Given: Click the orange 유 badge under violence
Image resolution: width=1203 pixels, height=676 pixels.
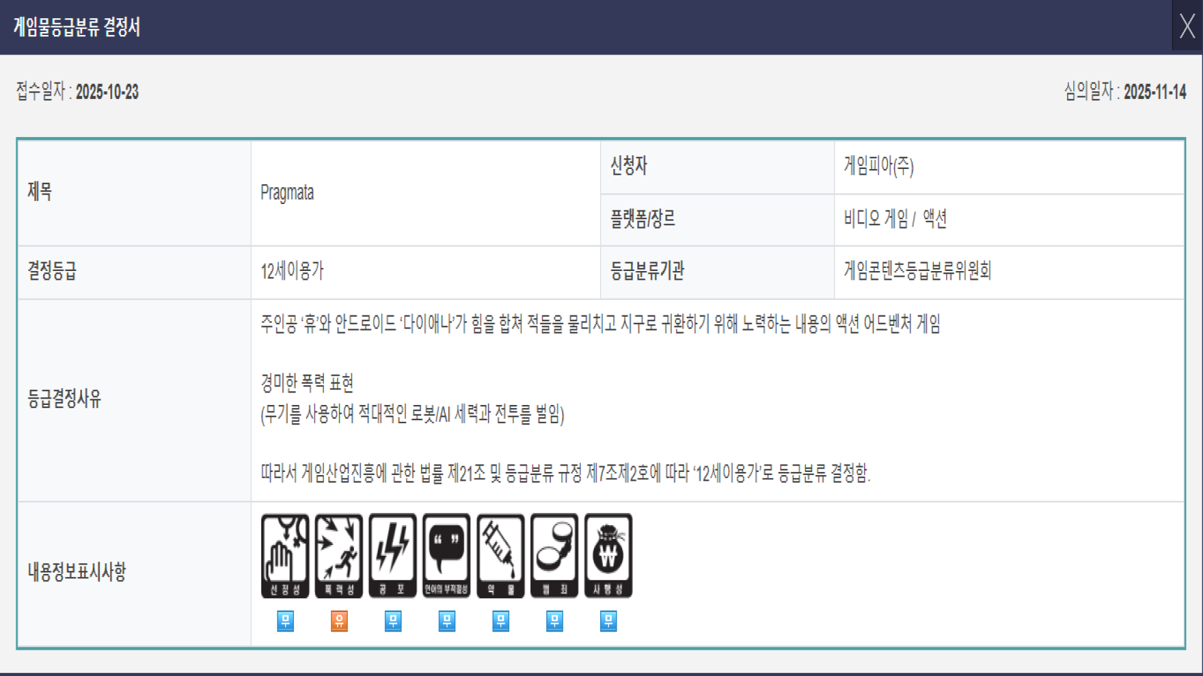Looking at the screenshot, I should point(339,621).
